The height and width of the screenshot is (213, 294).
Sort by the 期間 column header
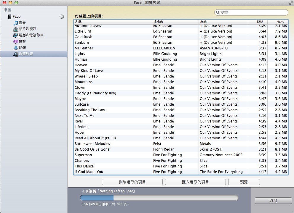point(257,22)
